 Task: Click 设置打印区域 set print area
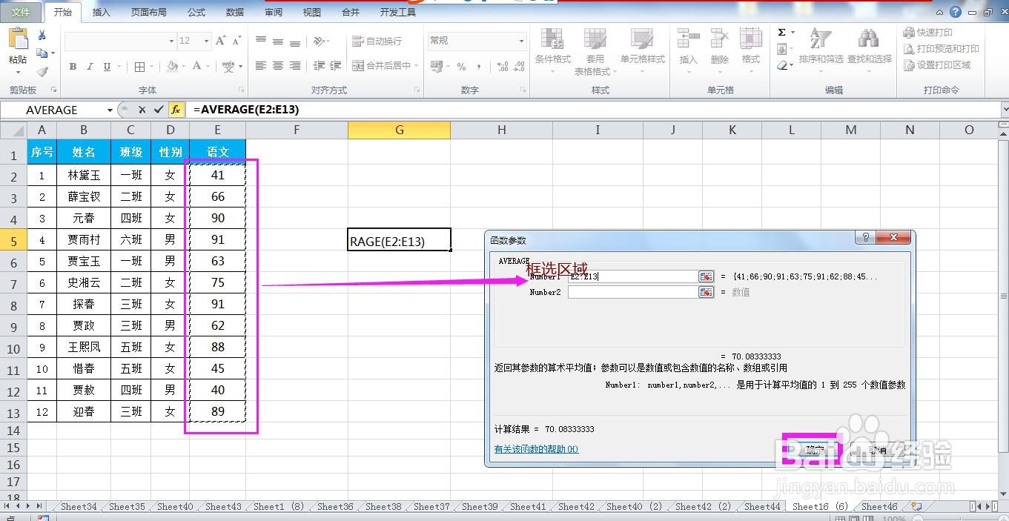(936, 65)
